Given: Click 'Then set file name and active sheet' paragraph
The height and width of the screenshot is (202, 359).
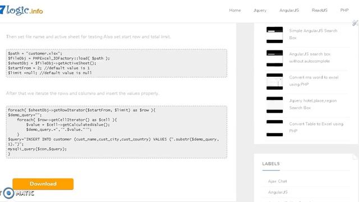Looking at the screenshot, I should pos(89,36).
